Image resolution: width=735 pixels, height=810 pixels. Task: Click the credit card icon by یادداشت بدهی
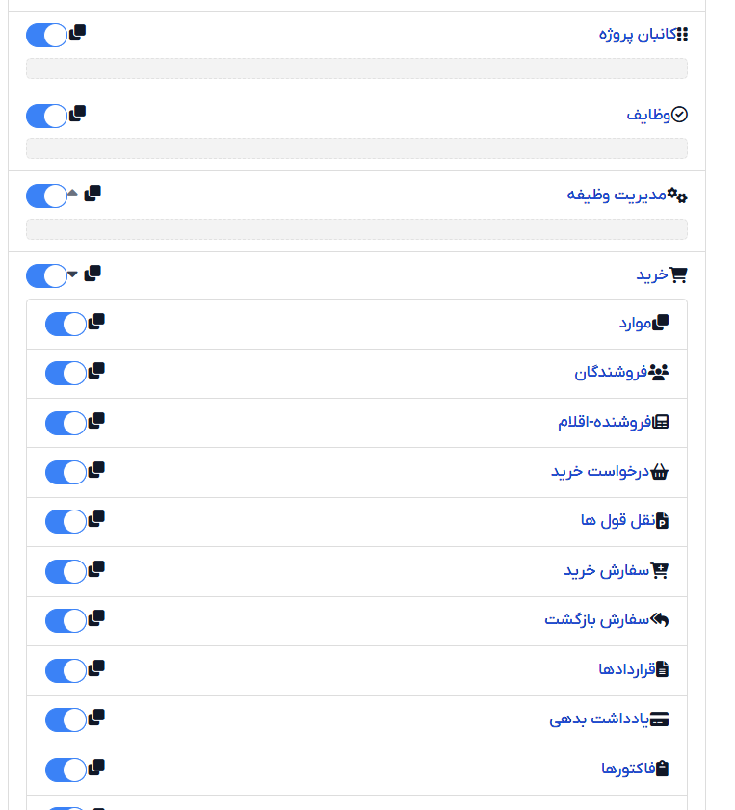pyautogui.click(x=659, y=719)
